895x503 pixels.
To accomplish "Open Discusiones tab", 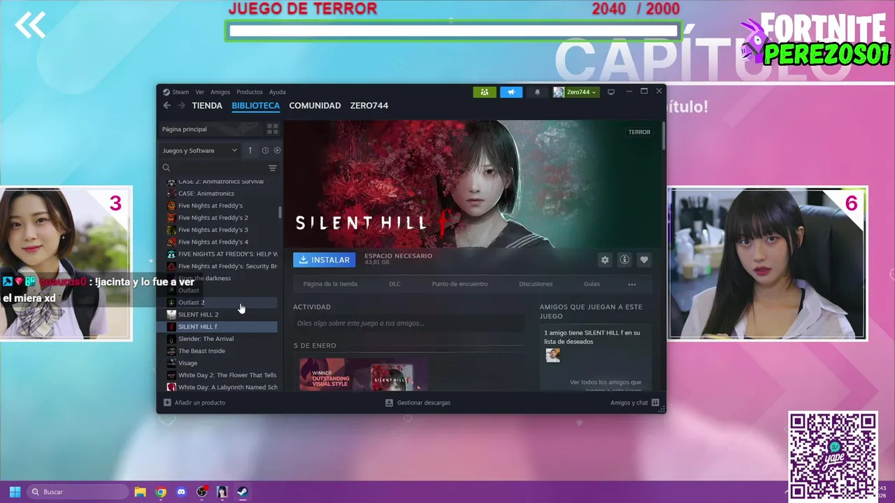I will tap(536, 284).
